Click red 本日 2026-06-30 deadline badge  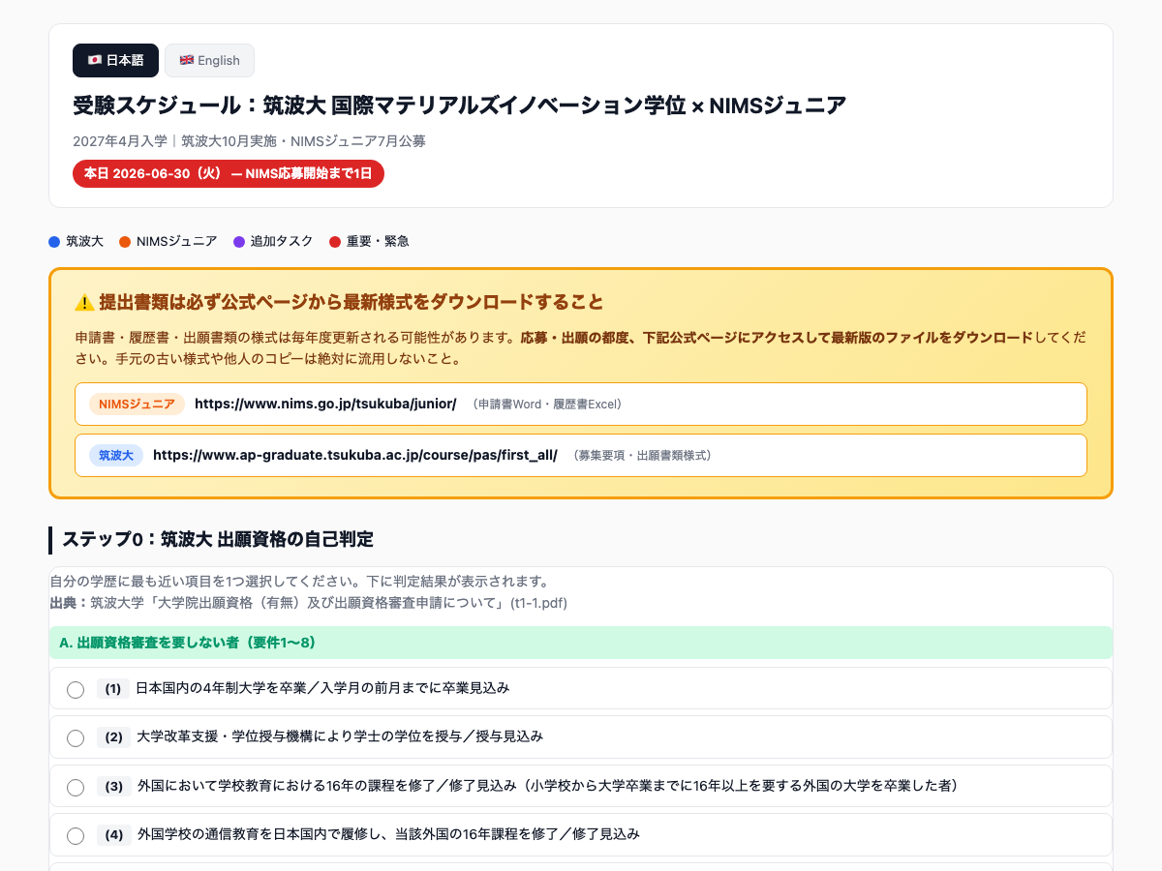coord(229,174)
